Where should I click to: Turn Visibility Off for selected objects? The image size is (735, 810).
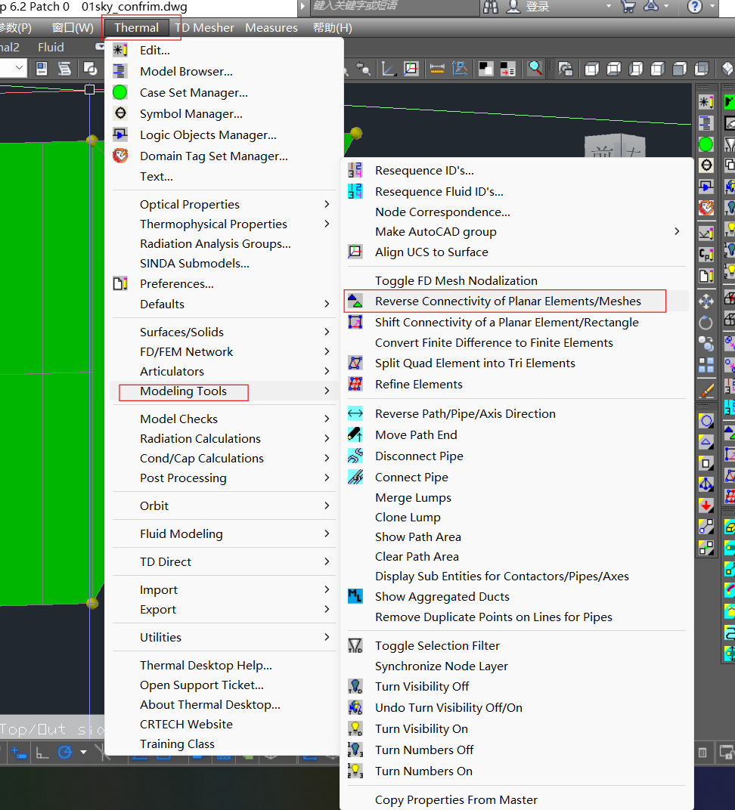422,687
